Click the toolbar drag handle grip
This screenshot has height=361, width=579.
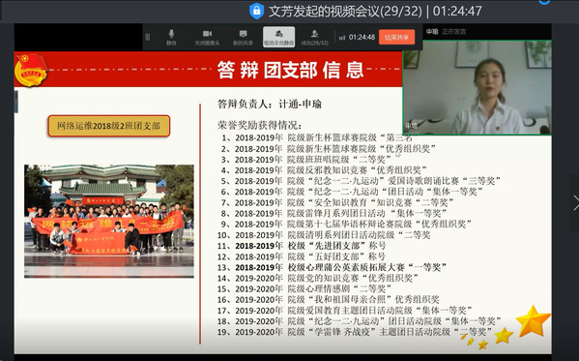point(148,37)
